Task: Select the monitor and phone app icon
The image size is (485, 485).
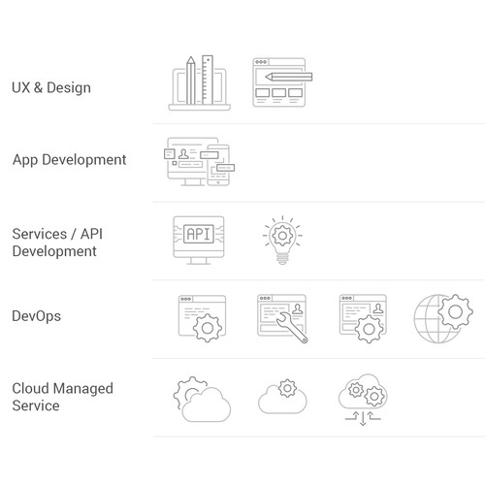Action: (x=199, y=162)
